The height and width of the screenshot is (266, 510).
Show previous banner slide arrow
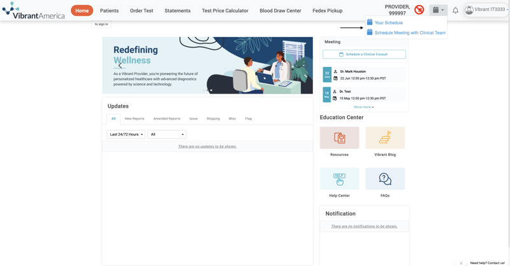(x=120, y=66)
